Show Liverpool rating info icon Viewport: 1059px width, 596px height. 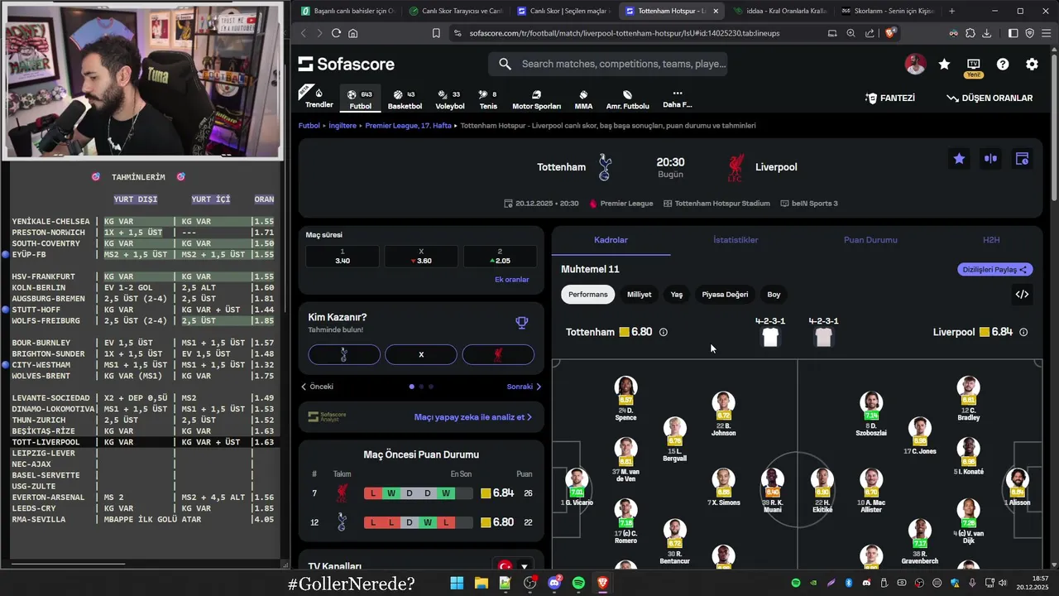1023,332
